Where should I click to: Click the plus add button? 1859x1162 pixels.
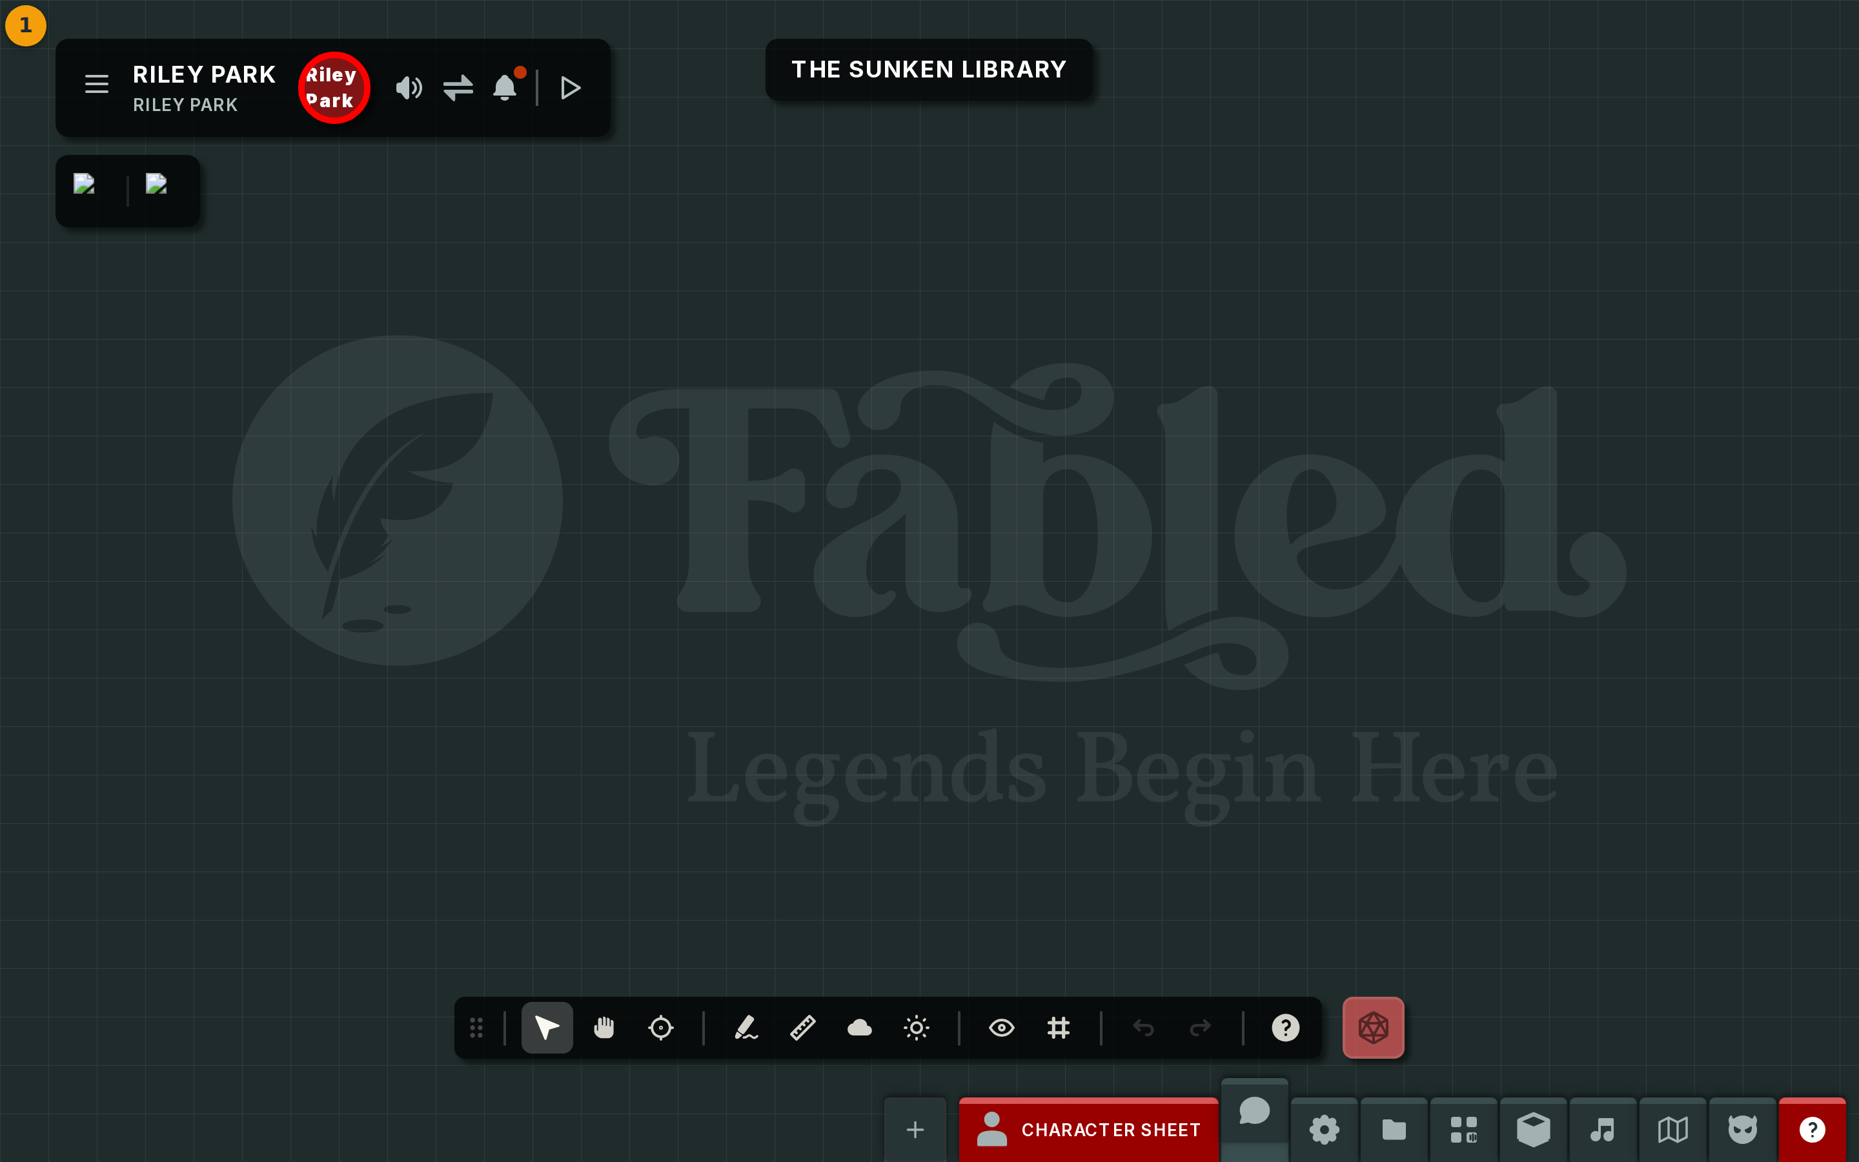click(x=915, y=1130)
